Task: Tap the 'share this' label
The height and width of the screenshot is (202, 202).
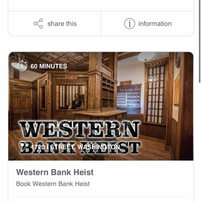Action: pyautogui.click(x=62, y=24)
